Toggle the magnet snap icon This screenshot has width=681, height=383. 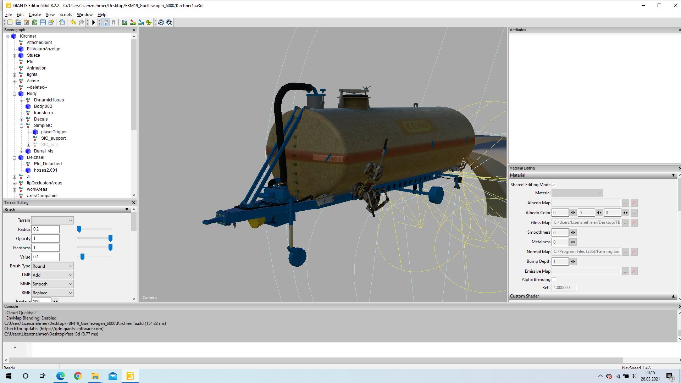point(113,22)
